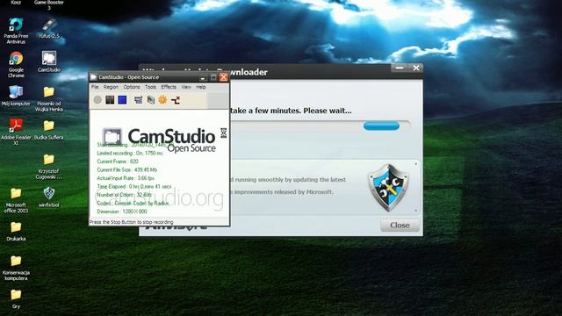The height and width of the screenshot is (316, 562).
Task: Select winfixtool desktop shortcut
Action: coord(49,197)
